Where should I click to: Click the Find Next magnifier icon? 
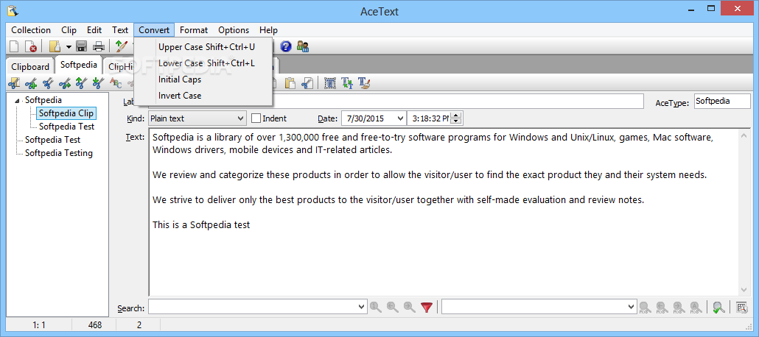pos(410,307)
